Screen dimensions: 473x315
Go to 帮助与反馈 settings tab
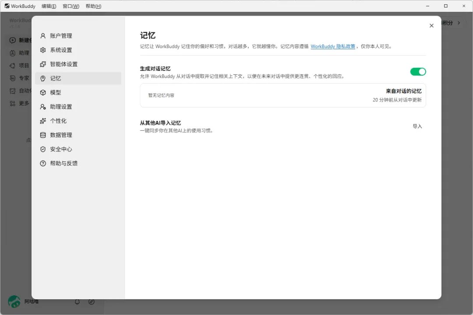point(78,163)
